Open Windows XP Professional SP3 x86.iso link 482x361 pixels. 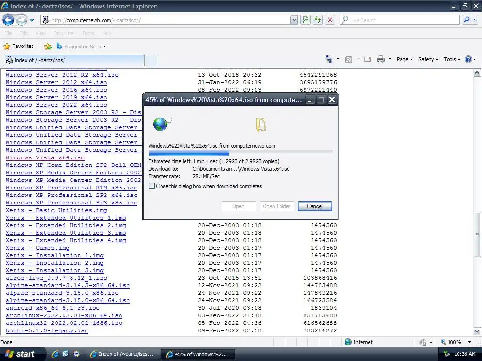click(72, 203)
